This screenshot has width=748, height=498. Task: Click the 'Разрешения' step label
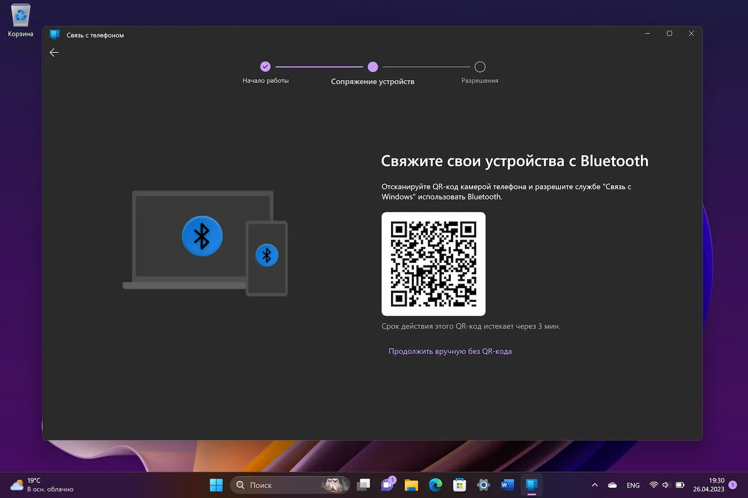click(x=480, y=81)
